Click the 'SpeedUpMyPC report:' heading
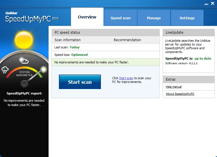Image resolution: width=217 pixels, height=157 pixels. click(24, 93)
